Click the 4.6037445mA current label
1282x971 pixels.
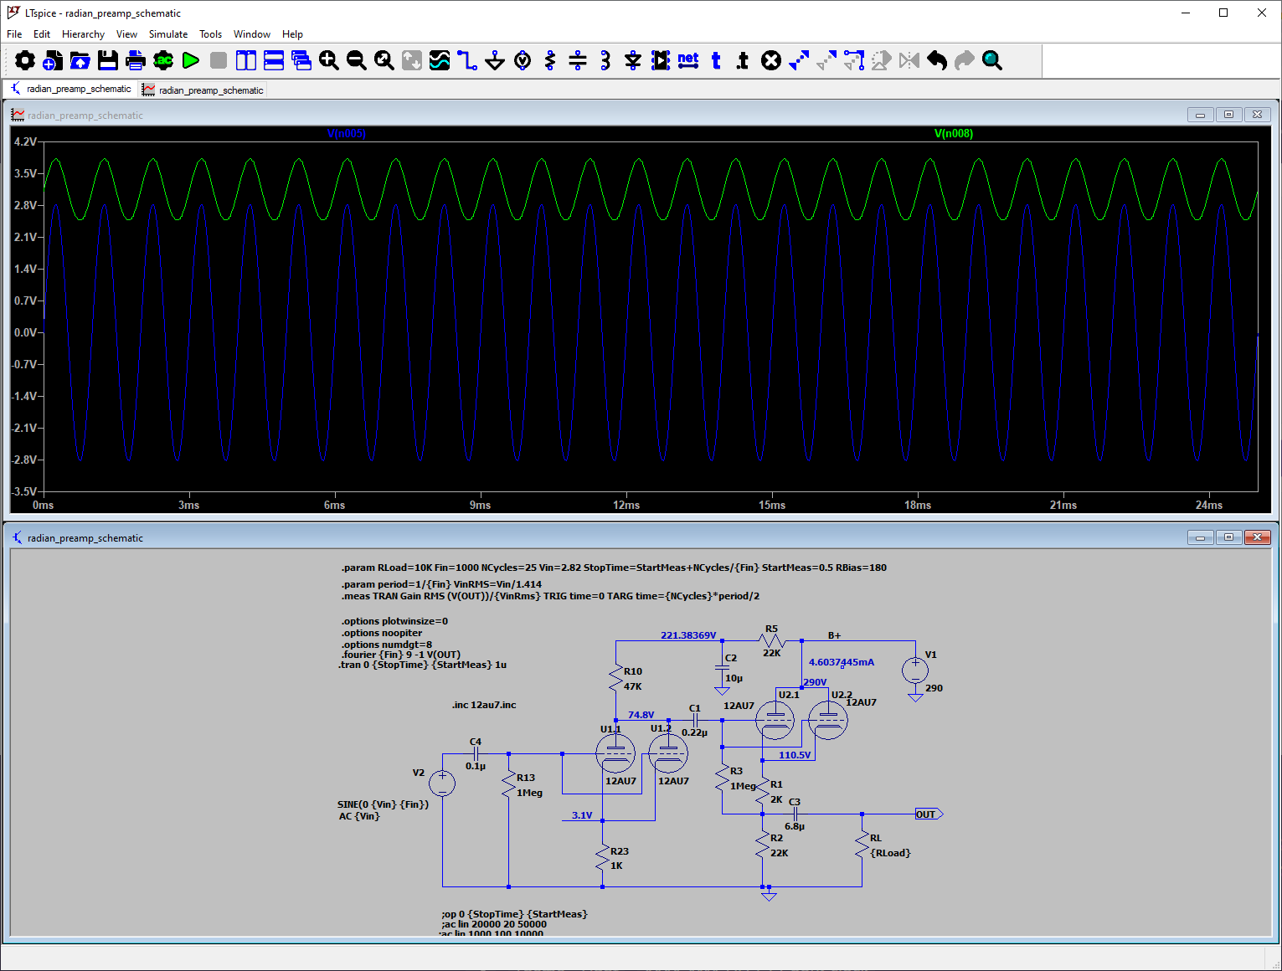coord(842,662)
